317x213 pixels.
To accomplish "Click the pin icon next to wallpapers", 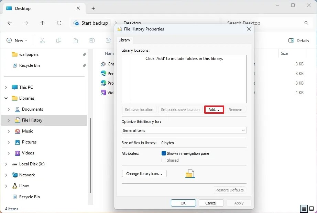I will (84, 54).
